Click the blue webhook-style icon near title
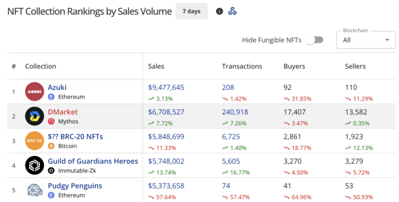Image resolution: width=399 pixels, height=202 pixels. [232, 11]
